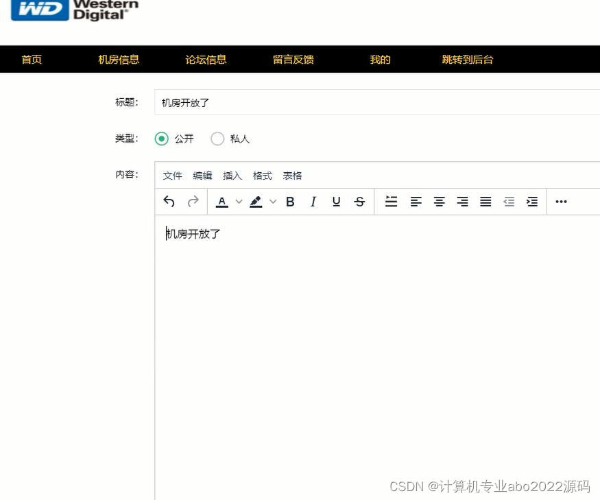600x500 pixels.
Task: Align text left
Action: 416,202
